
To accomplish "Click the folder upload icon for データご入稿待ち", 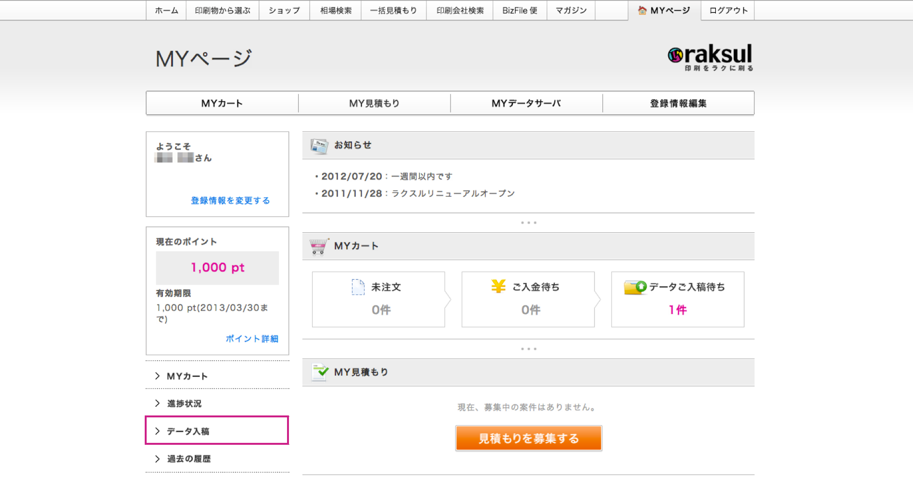I will pos(635,287).
